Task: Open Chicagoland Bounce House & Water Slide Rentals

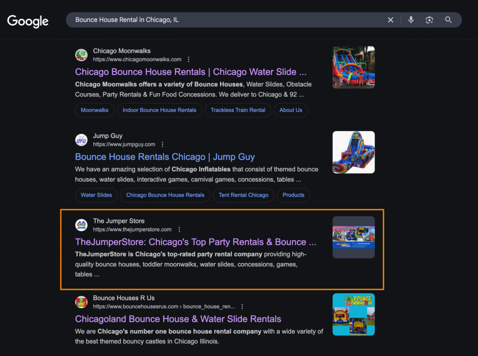Action: coord(178,319)
